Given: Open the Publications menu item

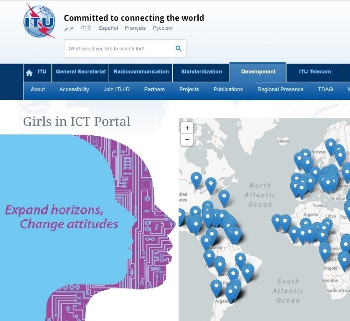Looking at the screenshot, I should (228, 89).
